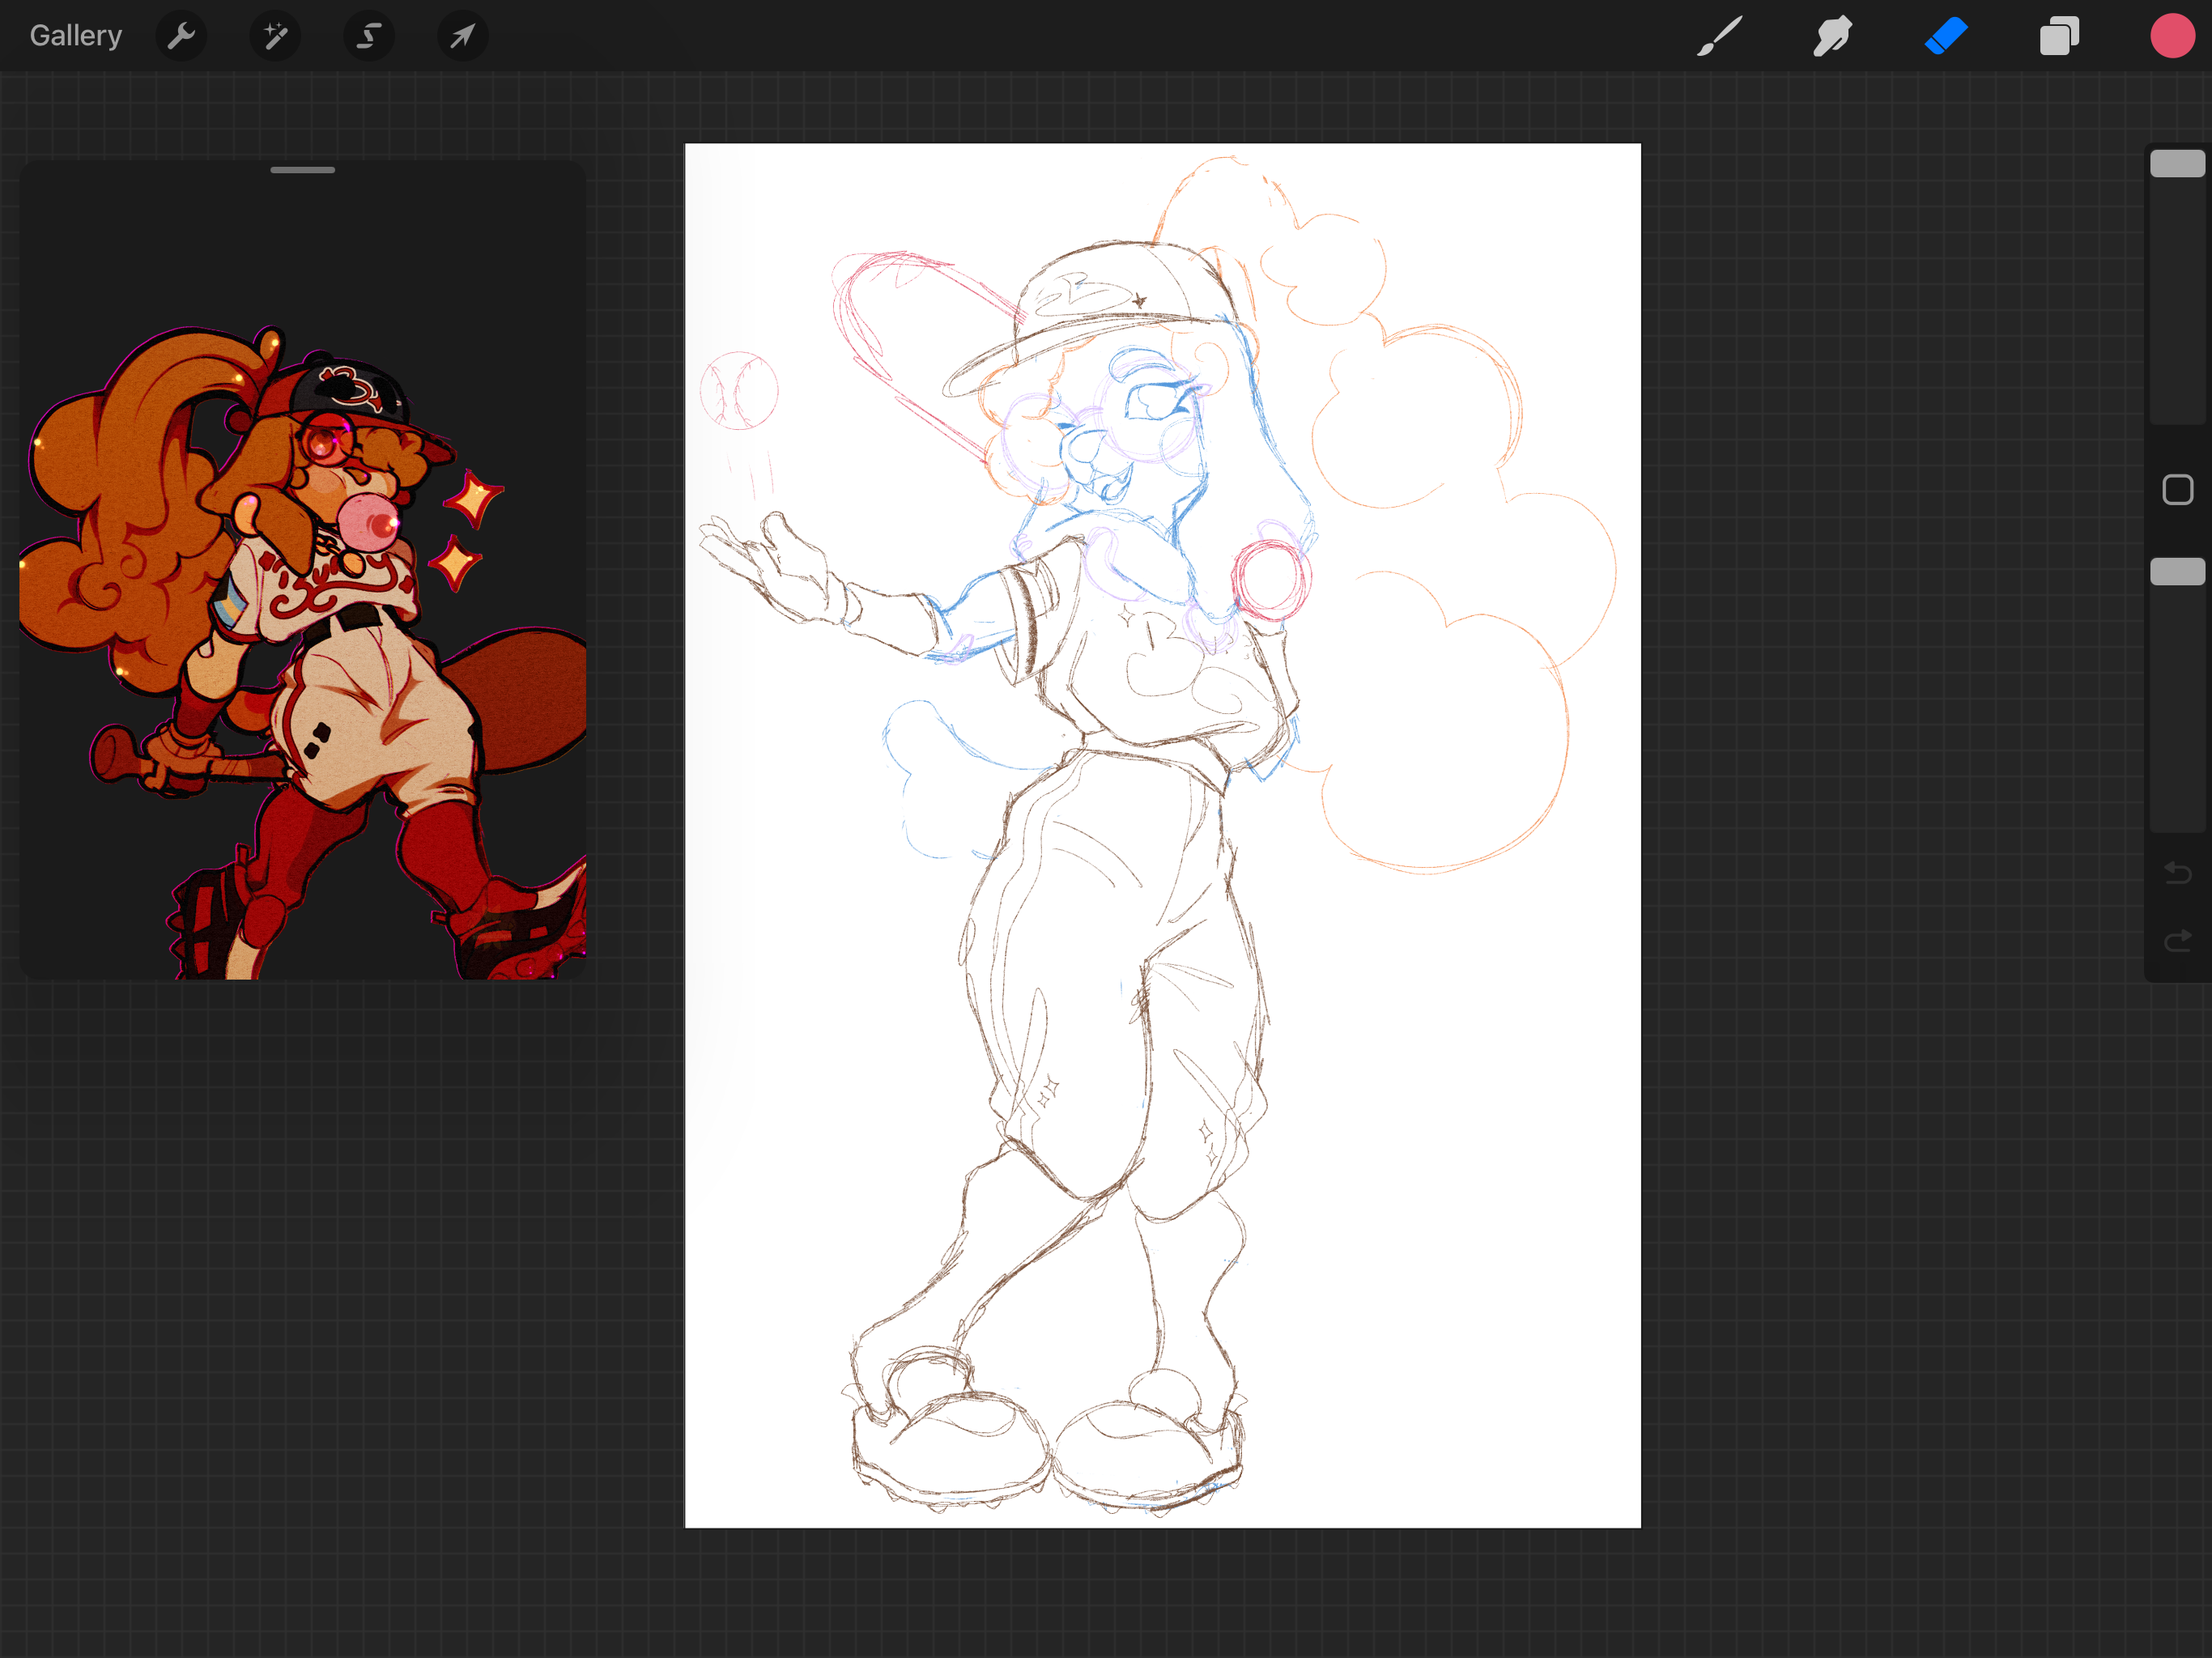Open the Layers panel

(x=2059, y=36)
